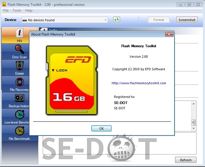Open the Tools menu

click(x=17, y=10)
